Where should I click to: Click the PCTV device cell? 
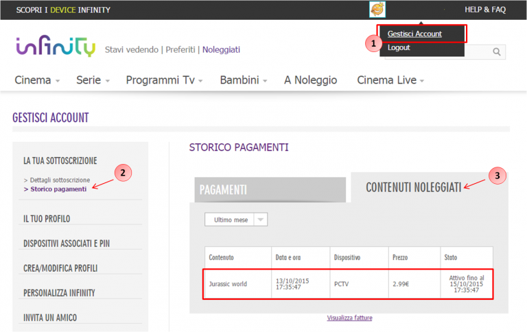(x=359, y=284)
